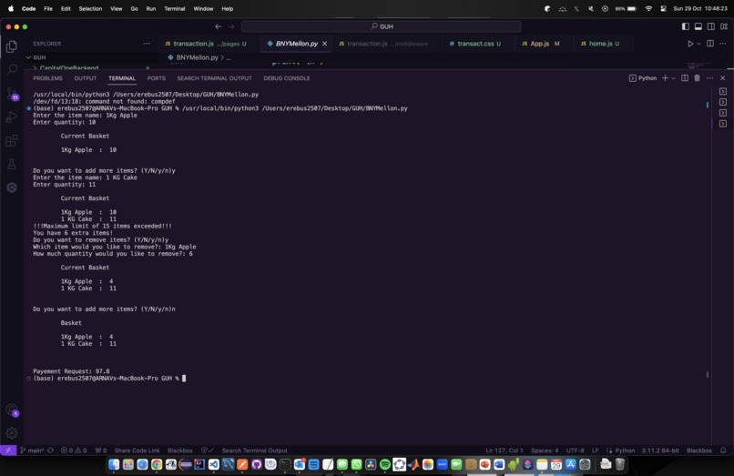Show errors and warnings count in status bar

(74, 451)
